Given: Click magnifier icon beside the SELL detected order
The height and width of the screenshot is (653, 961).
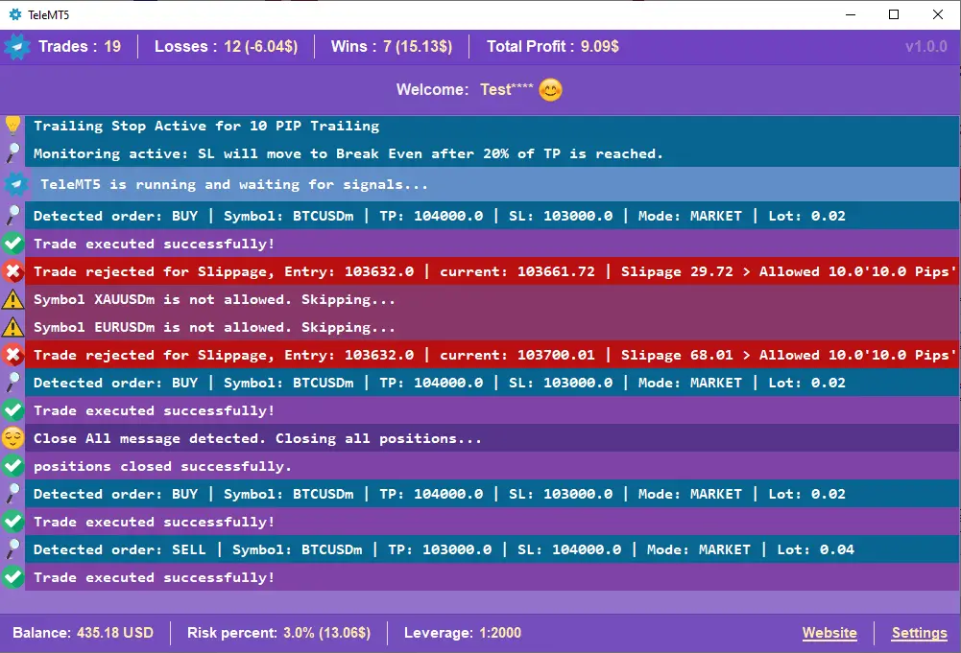Looking at the screenshot, I should pos(12,549).
